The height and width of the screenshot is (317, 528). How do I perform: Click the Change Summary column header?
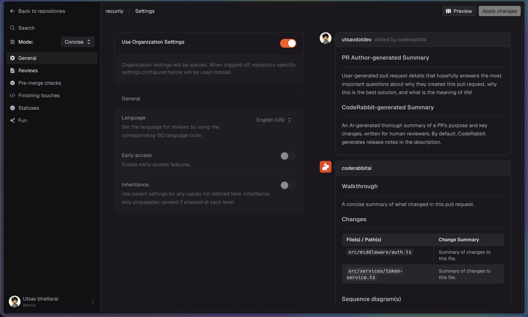point(459,240)
